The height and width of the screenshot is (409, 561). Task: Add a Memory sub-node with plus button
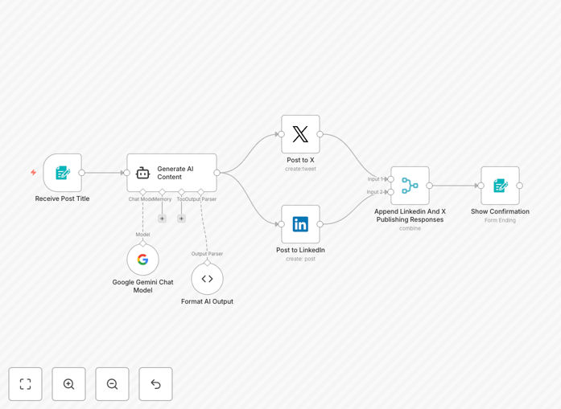point(162,219)
